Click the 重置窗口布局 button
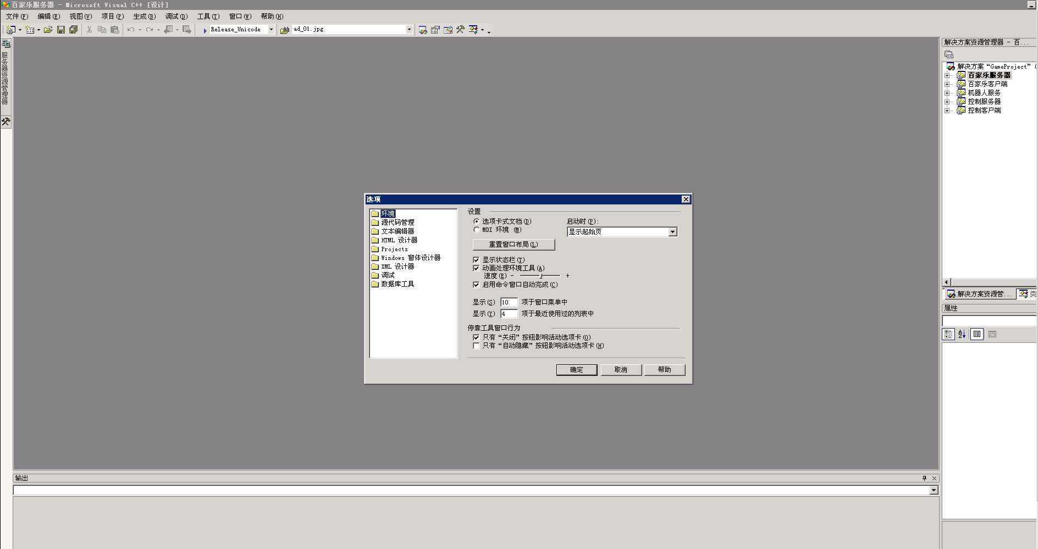The image size is (1038, 549). coord(514,245)
